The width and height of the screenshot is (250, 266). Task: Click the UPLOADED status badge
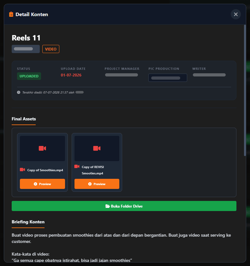29,76
